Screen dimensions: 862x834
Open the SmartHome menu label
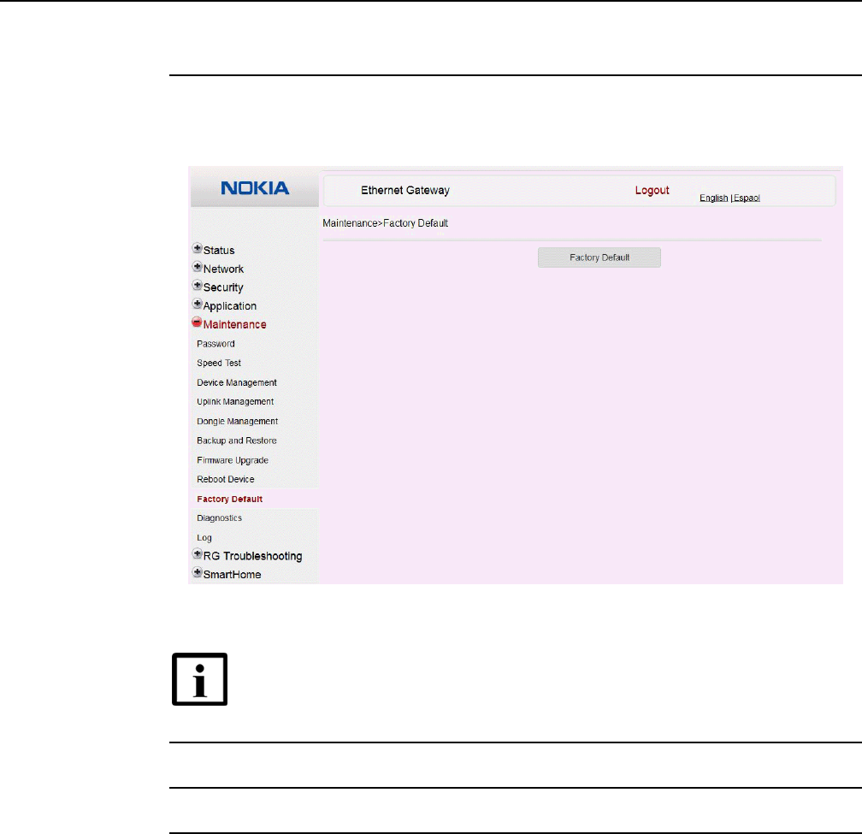coord(232,575)
